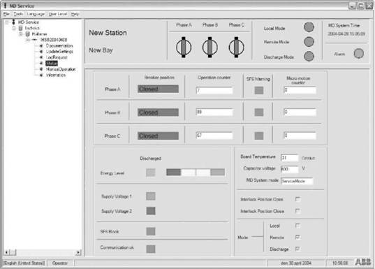Collapse the third-level tree node expander
Image resolution: width=375 pixels, height=269 pixels.
click(x=21, y=34)
